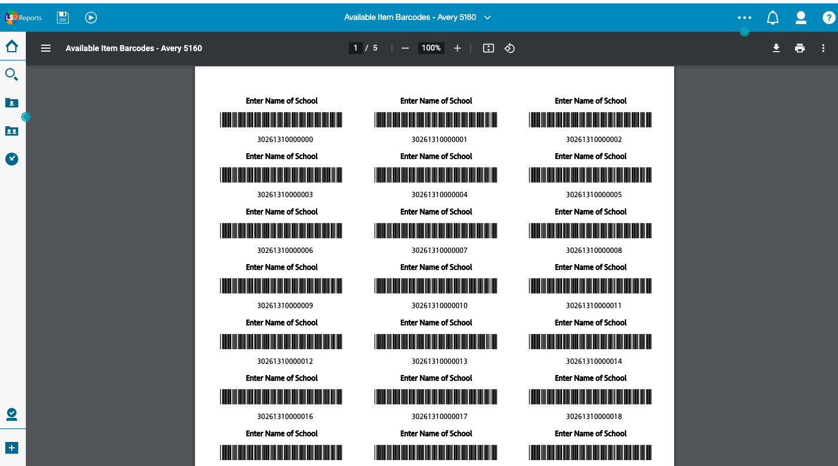Click barcode number 30261310000011
The height and width of the screenshot is (466, 838).
point(594,306)
